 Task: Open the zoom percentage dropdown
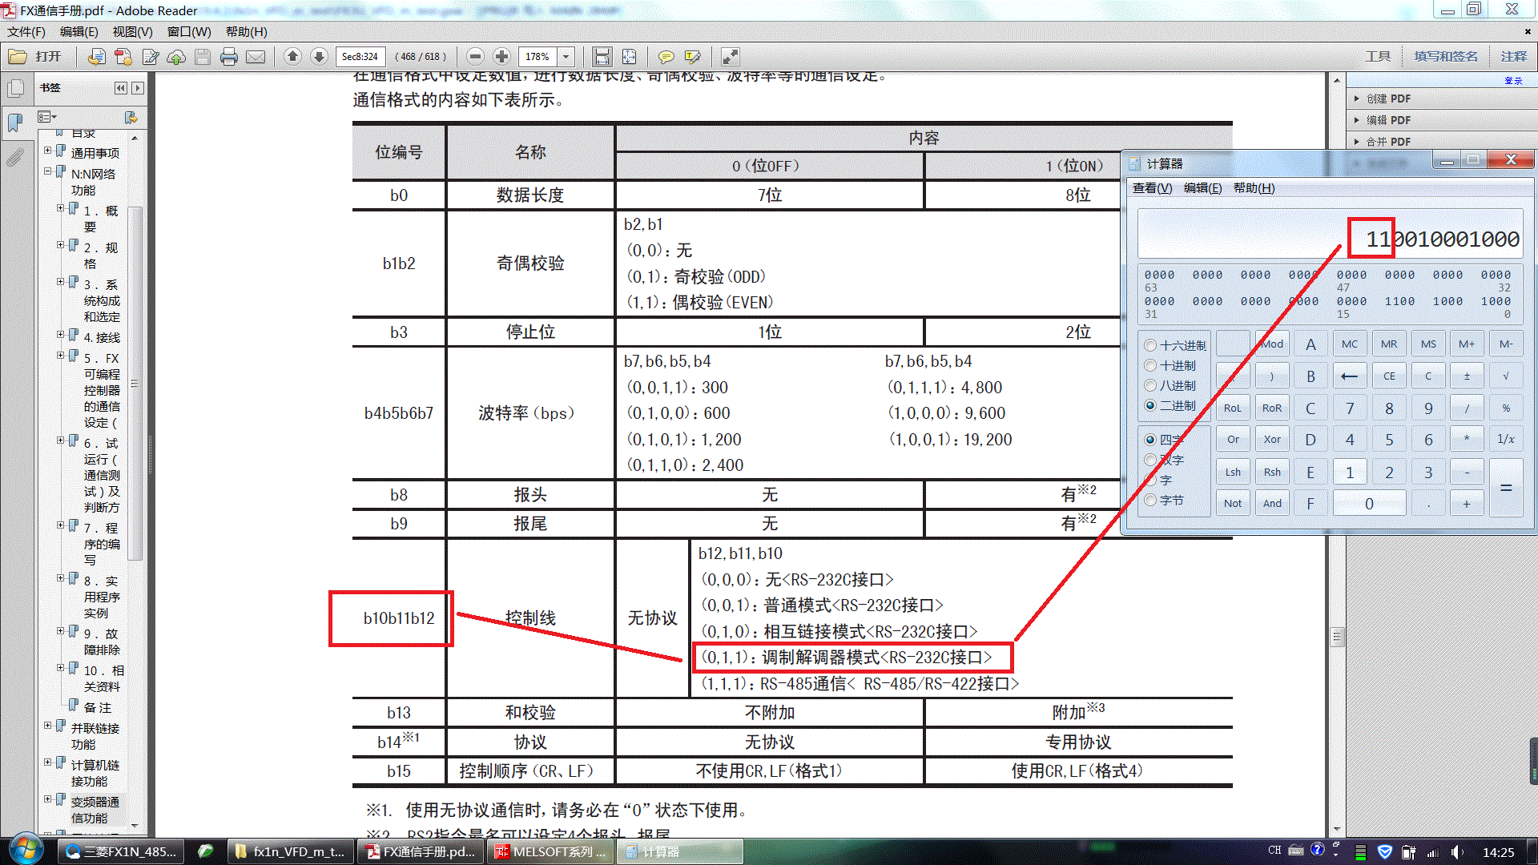pyautogui.click(x=566, y=57)
